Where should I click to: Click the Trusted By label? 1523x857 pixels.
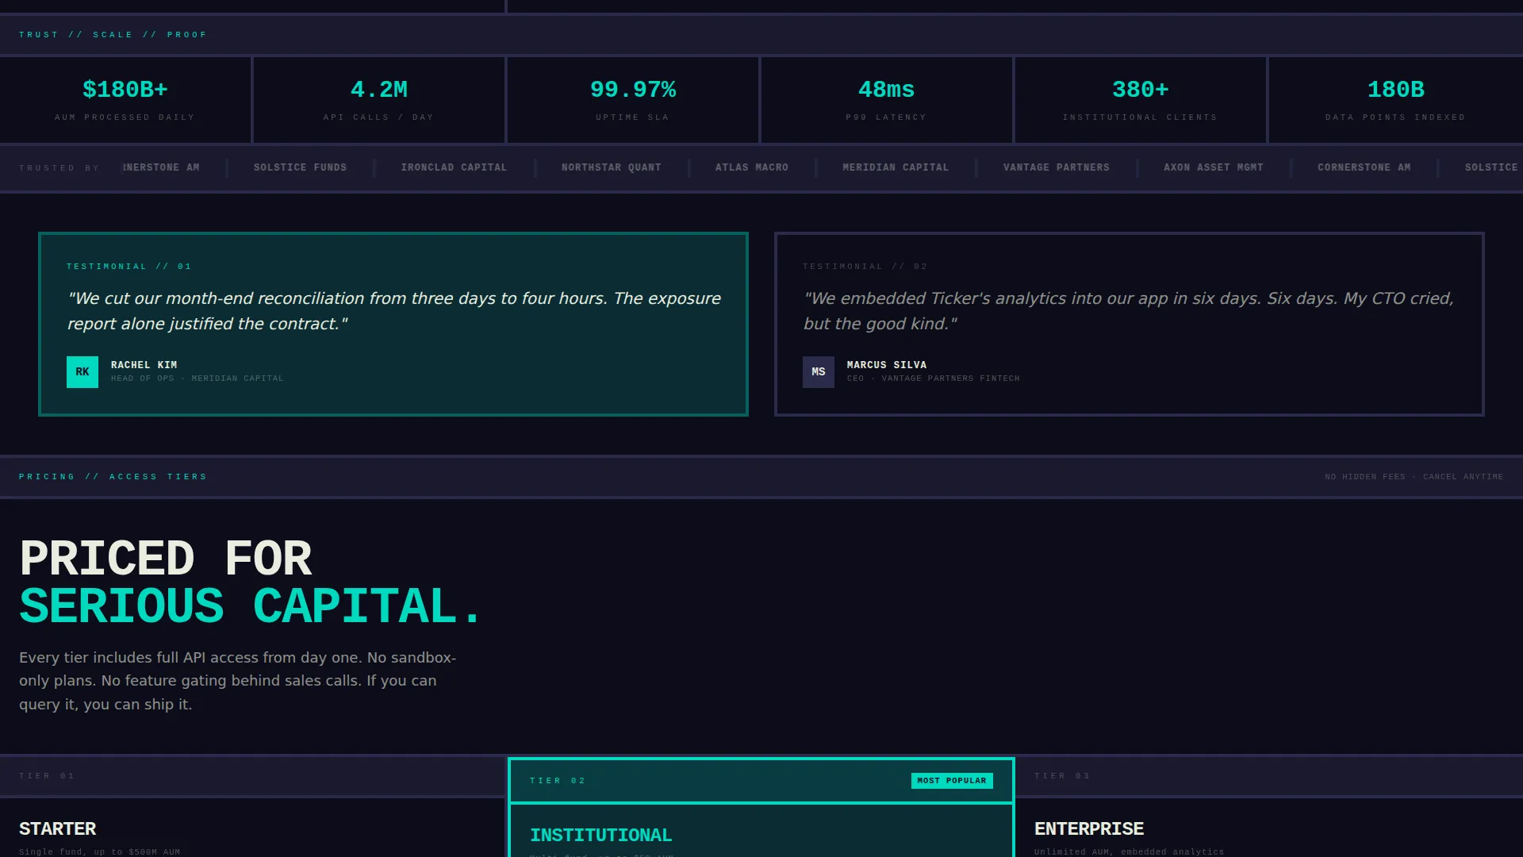[x=60, y=168]
